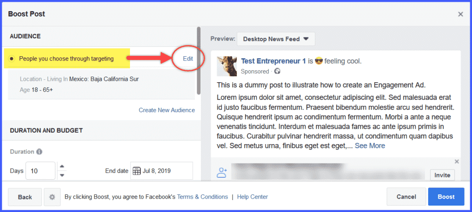Dismiss the invite suggestion with small X
The width and height of the screenshot is (472, 212).
click(457, 162)
